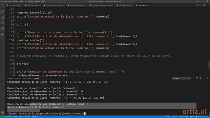Open the View menu

21,2
